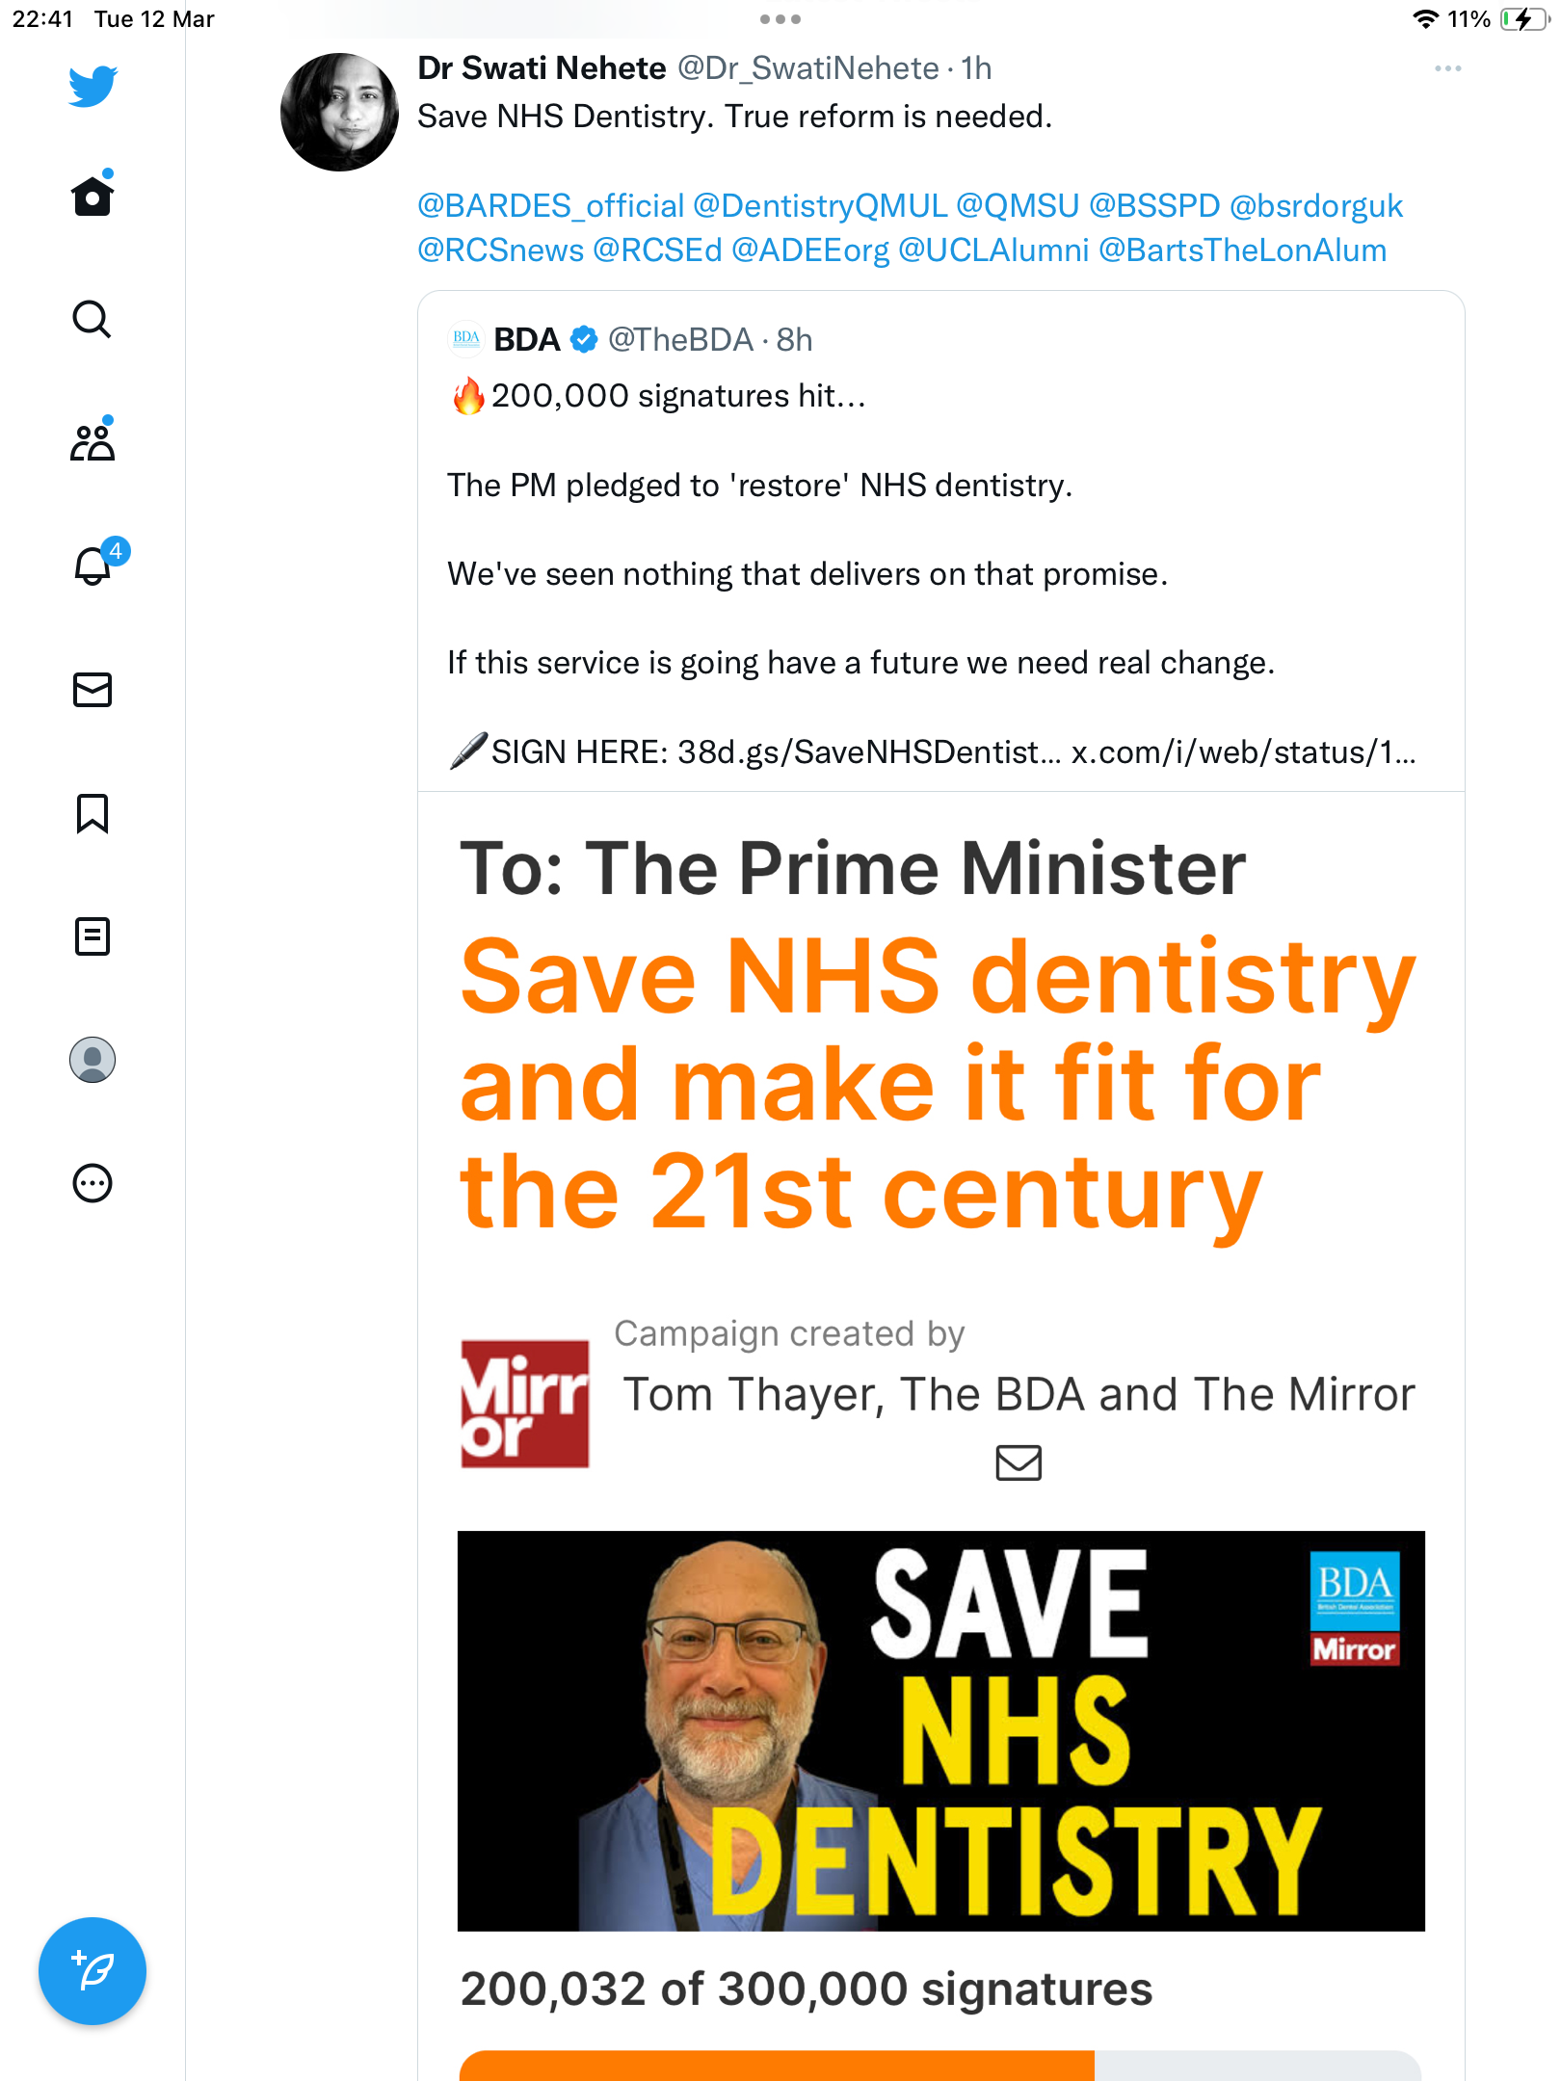Image resolution: width=1561 pixels, height=2081 pixels.
Task: Tap the envelope icon under campaign creators
Action: pos(1019,1462)
